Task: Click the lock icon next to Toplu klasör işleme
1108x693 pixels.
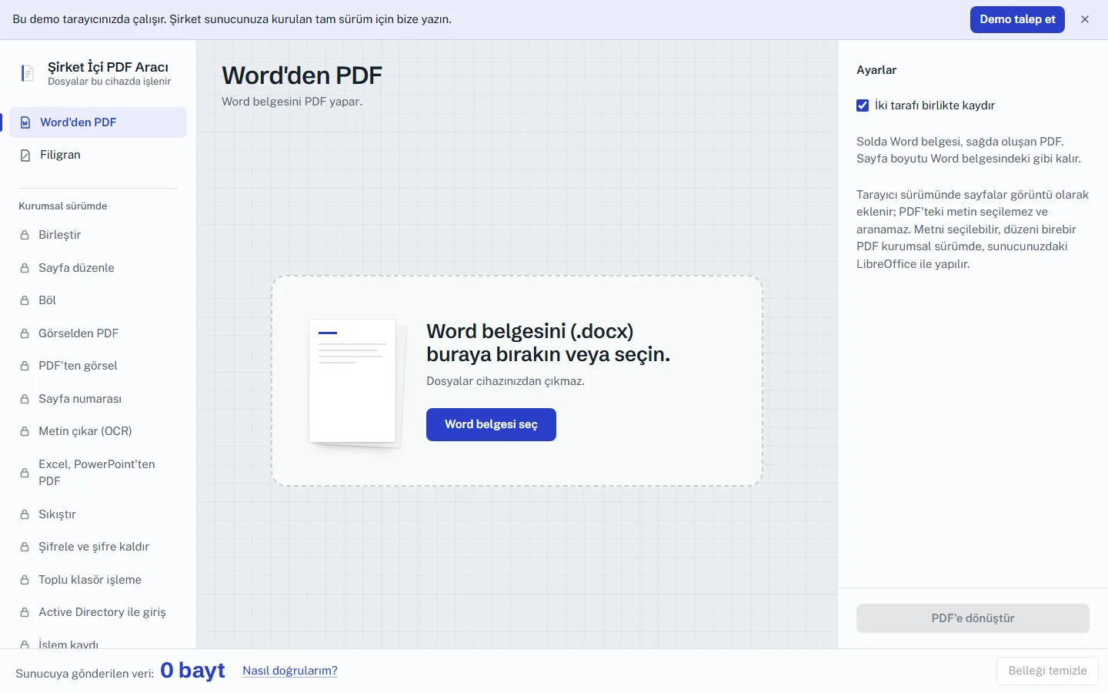Action: click(x=25, y=580)
